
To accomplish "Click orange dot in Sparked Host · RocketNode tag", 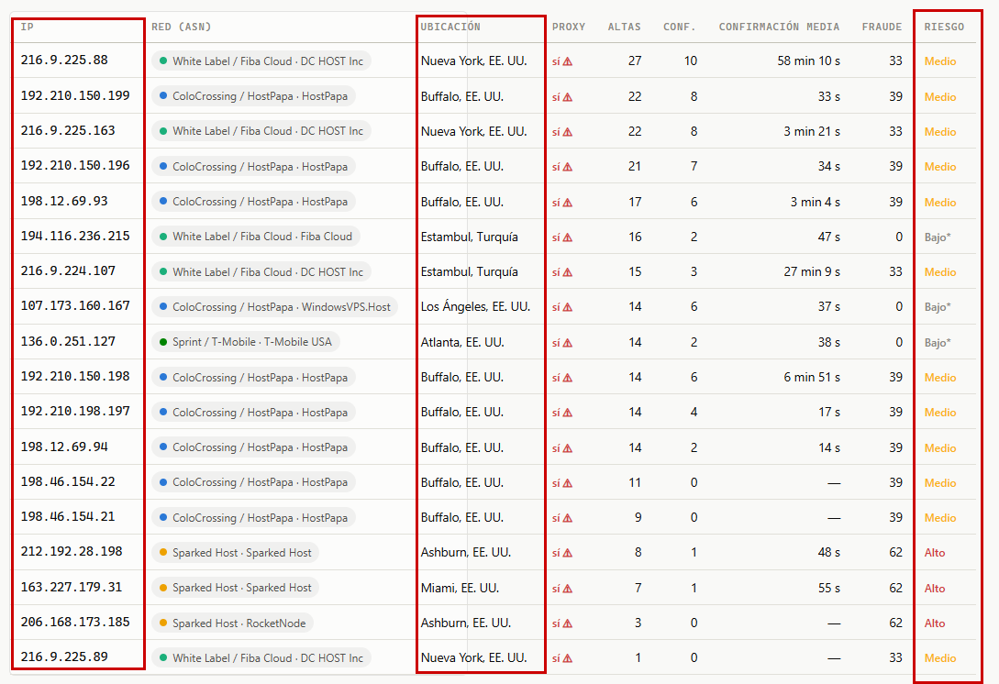I will (163, 623).
